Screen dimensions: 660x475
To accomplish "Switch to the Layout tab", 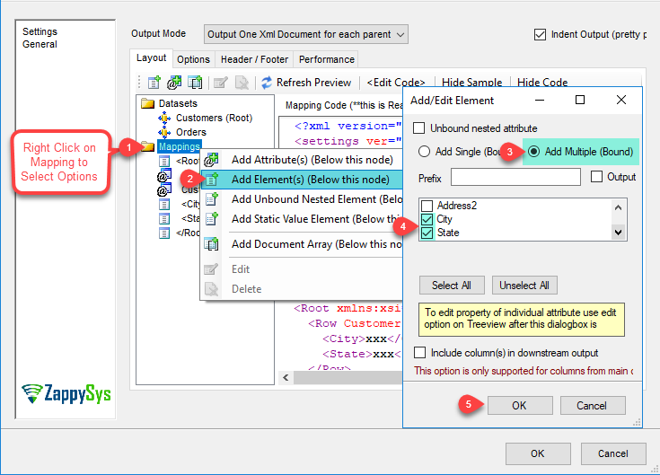I will point(151,58).
